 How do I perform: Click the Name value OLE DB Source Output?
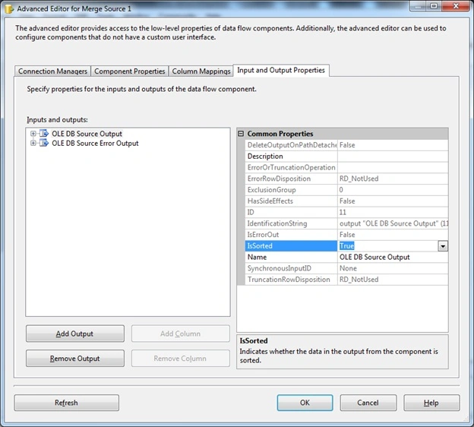[393, 257]
